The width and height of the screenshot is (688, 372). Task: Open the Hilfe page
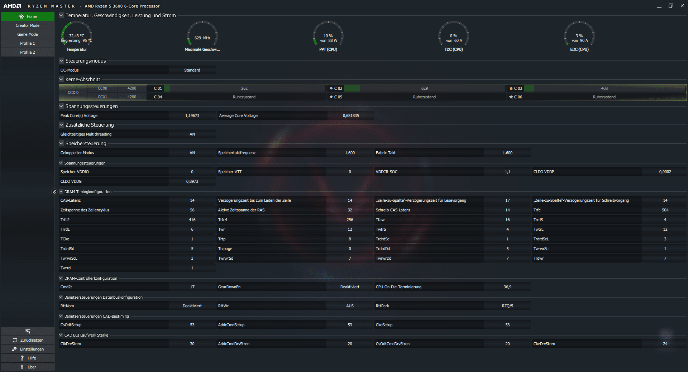click(28, 358)
